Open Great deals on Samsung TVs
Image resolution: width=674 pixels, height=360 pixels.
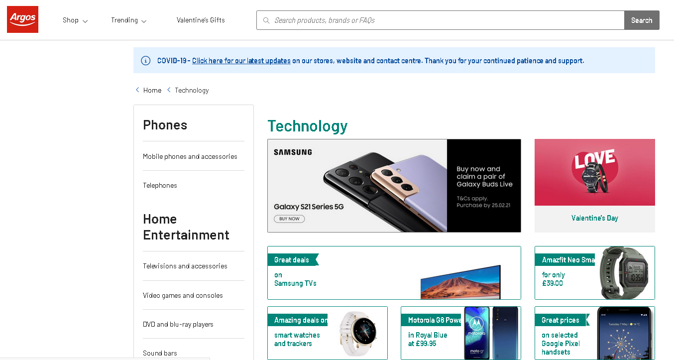click(394, 272)
